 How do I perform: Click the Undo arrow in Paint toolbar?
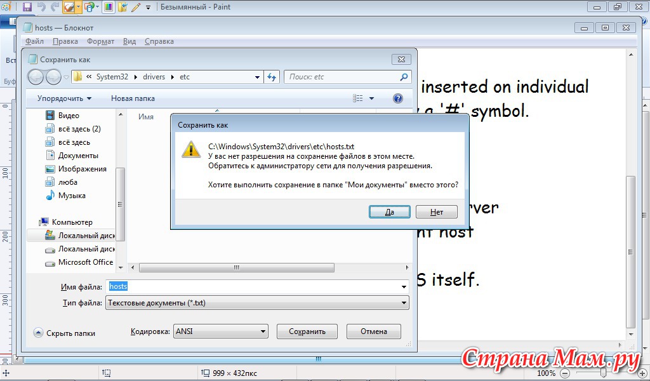[41, 6]
